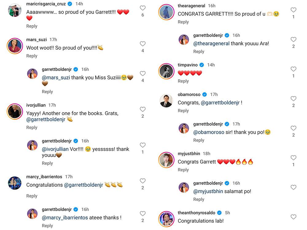Reply to timpavino's hearts comment
Image resolution: width=307 pixels, height=230 pixels.
tap(183, 81)
